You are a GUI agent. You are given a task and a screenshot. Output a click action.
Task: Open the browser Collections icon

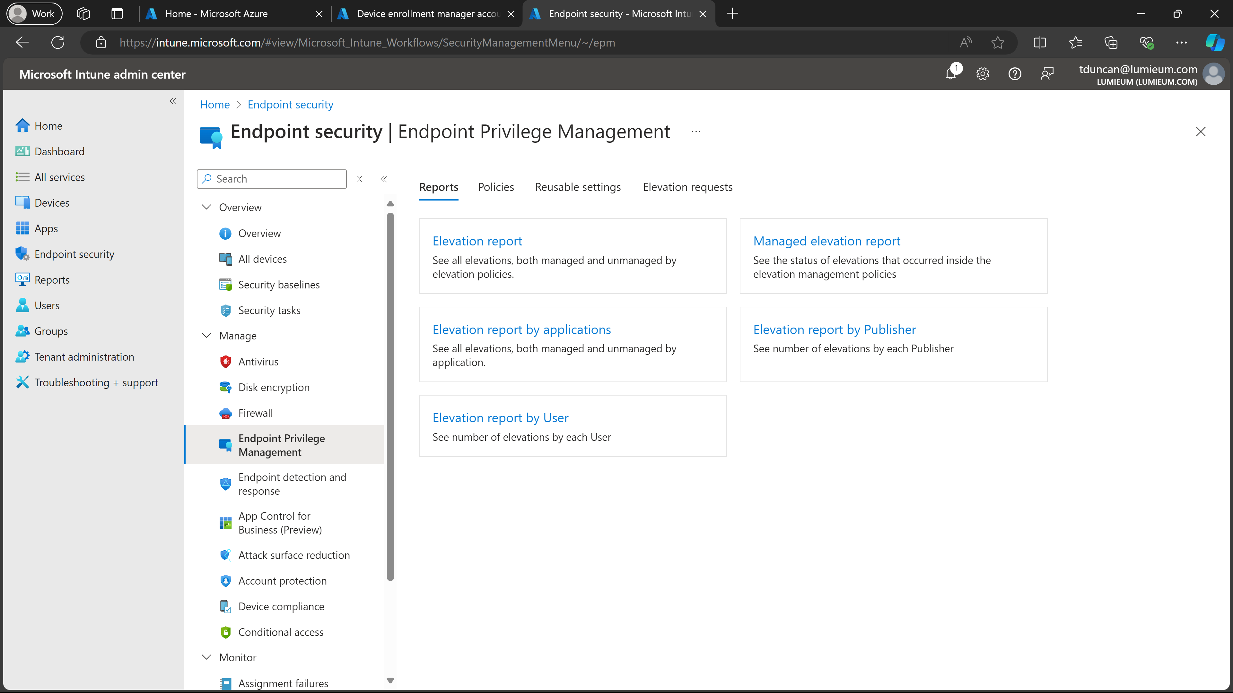click(1110, 43)
